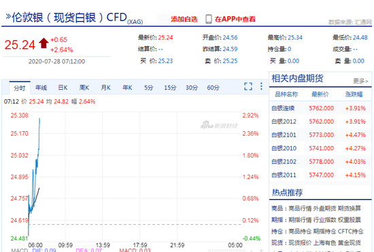This screenshot has width=374, height=252.
Task: Click the 最低价 24.48 value
Action: (360, 37)
